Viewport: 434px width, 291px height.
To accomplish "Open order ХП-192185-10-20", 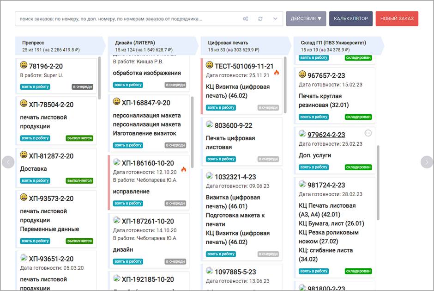I will pos(148,279).
